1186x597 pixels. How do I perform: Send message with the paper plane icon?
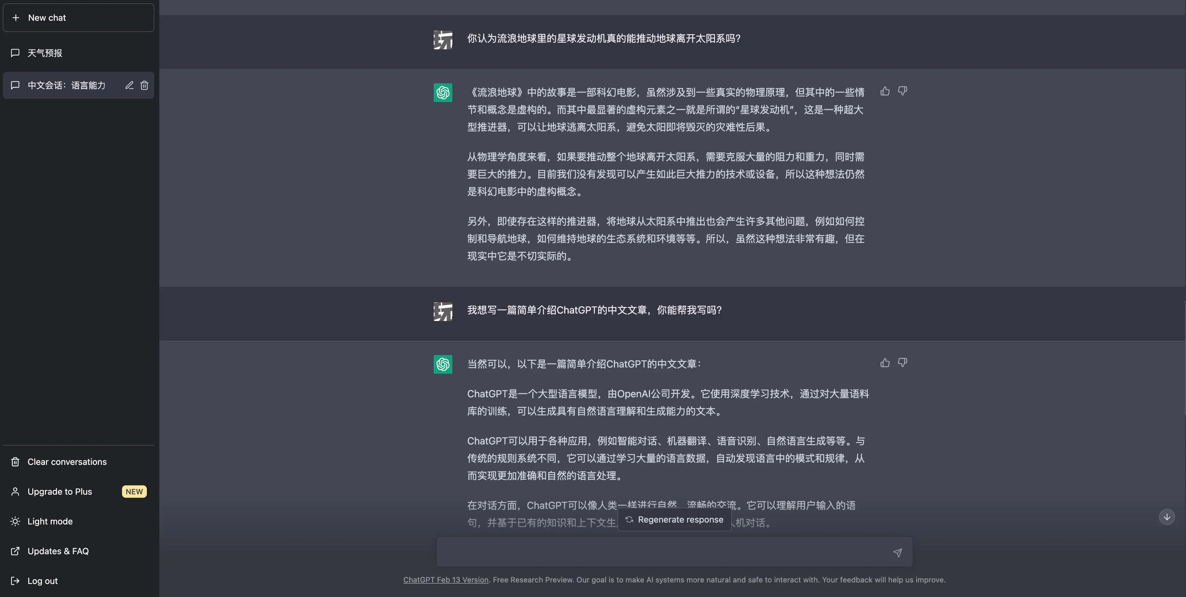897,552
